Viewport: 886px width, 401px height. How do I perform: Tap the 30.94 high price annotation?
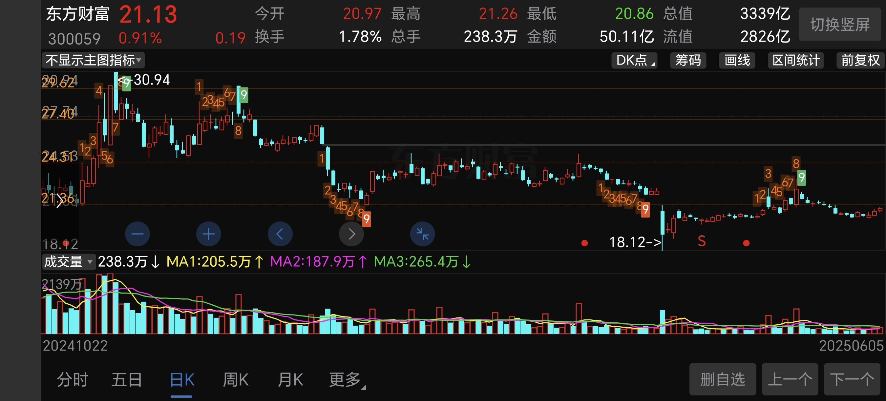coord(152,80)
